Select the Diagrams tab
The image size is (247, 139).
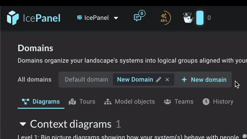pyautogui.click(x=41, y=102)
